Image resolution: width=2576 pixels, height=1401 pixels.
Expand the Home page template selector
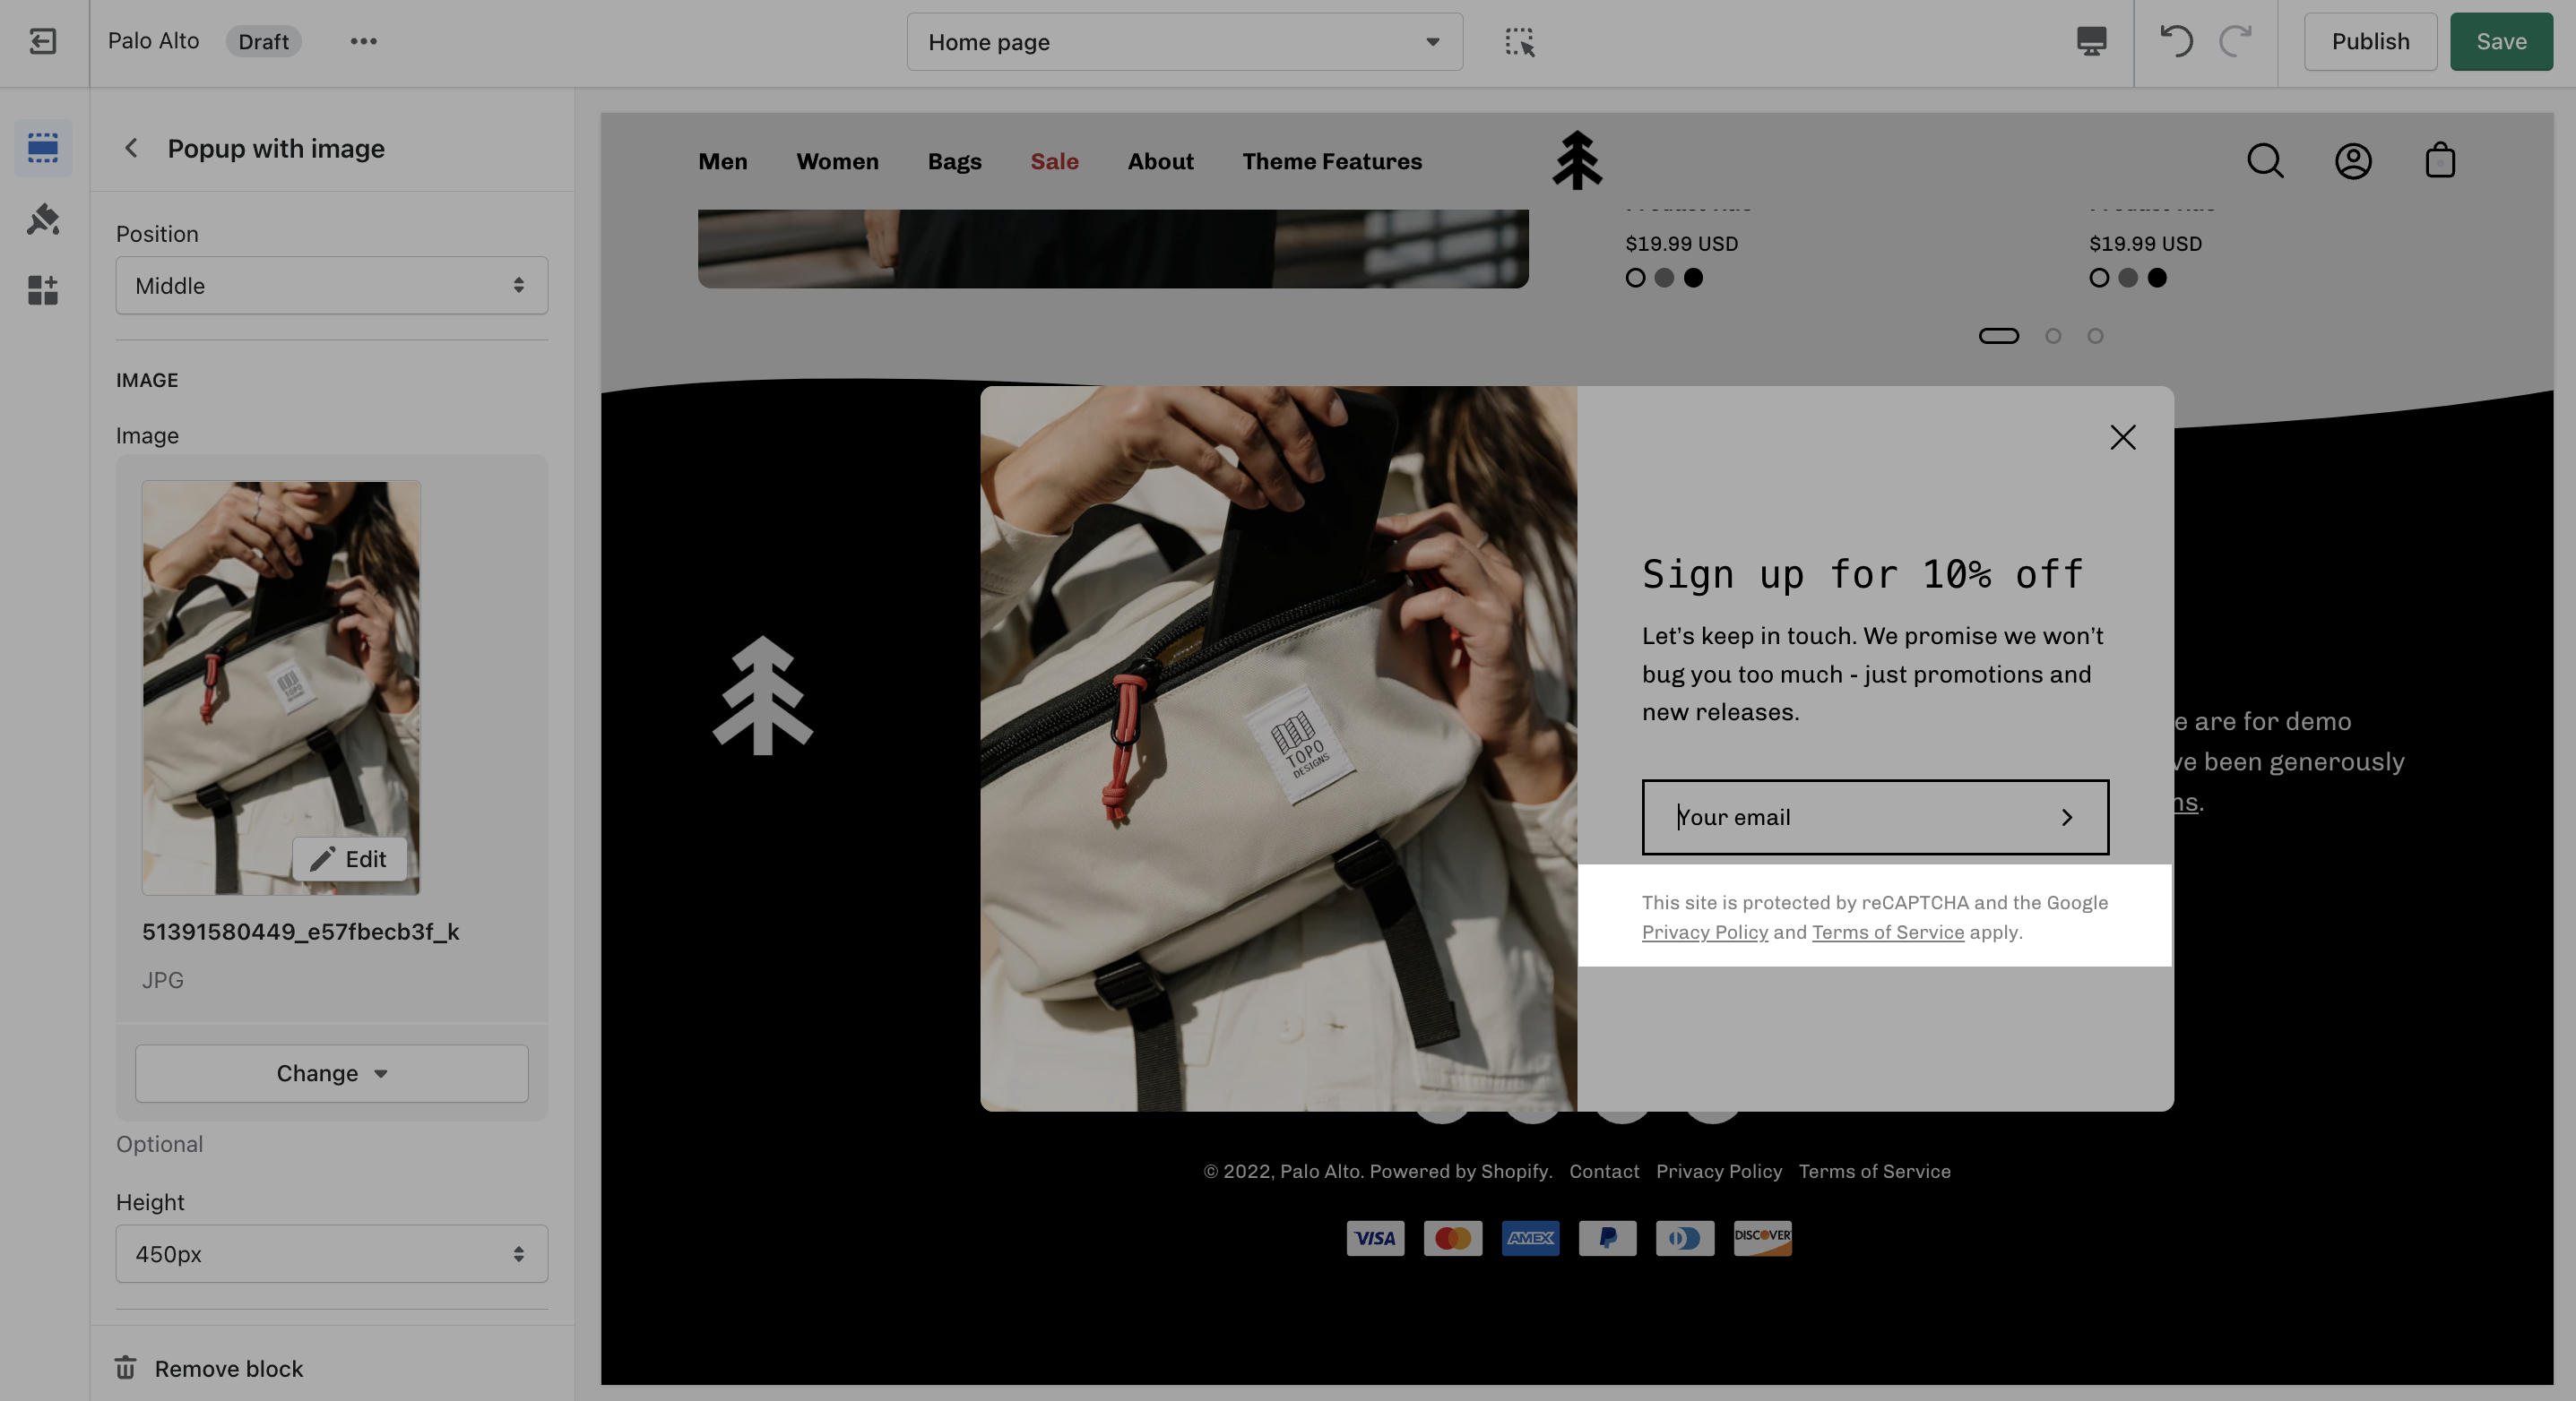pos(1184,41)
